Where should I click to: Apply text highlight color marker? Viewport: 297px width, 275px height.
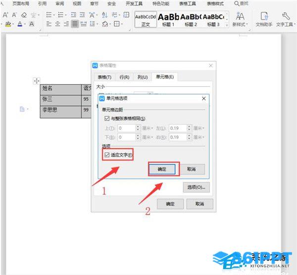tap(8, 24)
